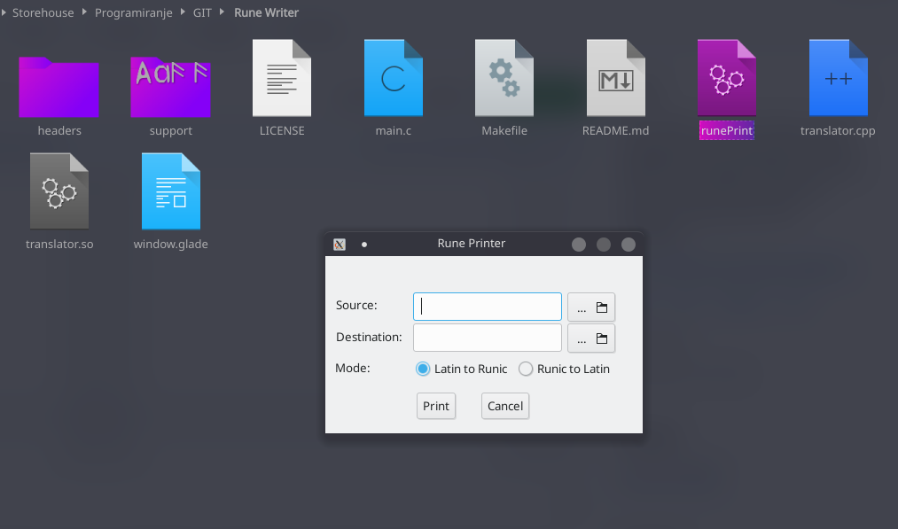Viewport: 898px width, 529px height.
Task: Click the Print button
Action: tap(436, 406)
